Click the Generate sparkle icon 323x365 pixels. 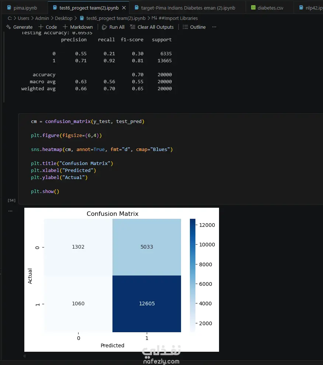tap(8, 27)
